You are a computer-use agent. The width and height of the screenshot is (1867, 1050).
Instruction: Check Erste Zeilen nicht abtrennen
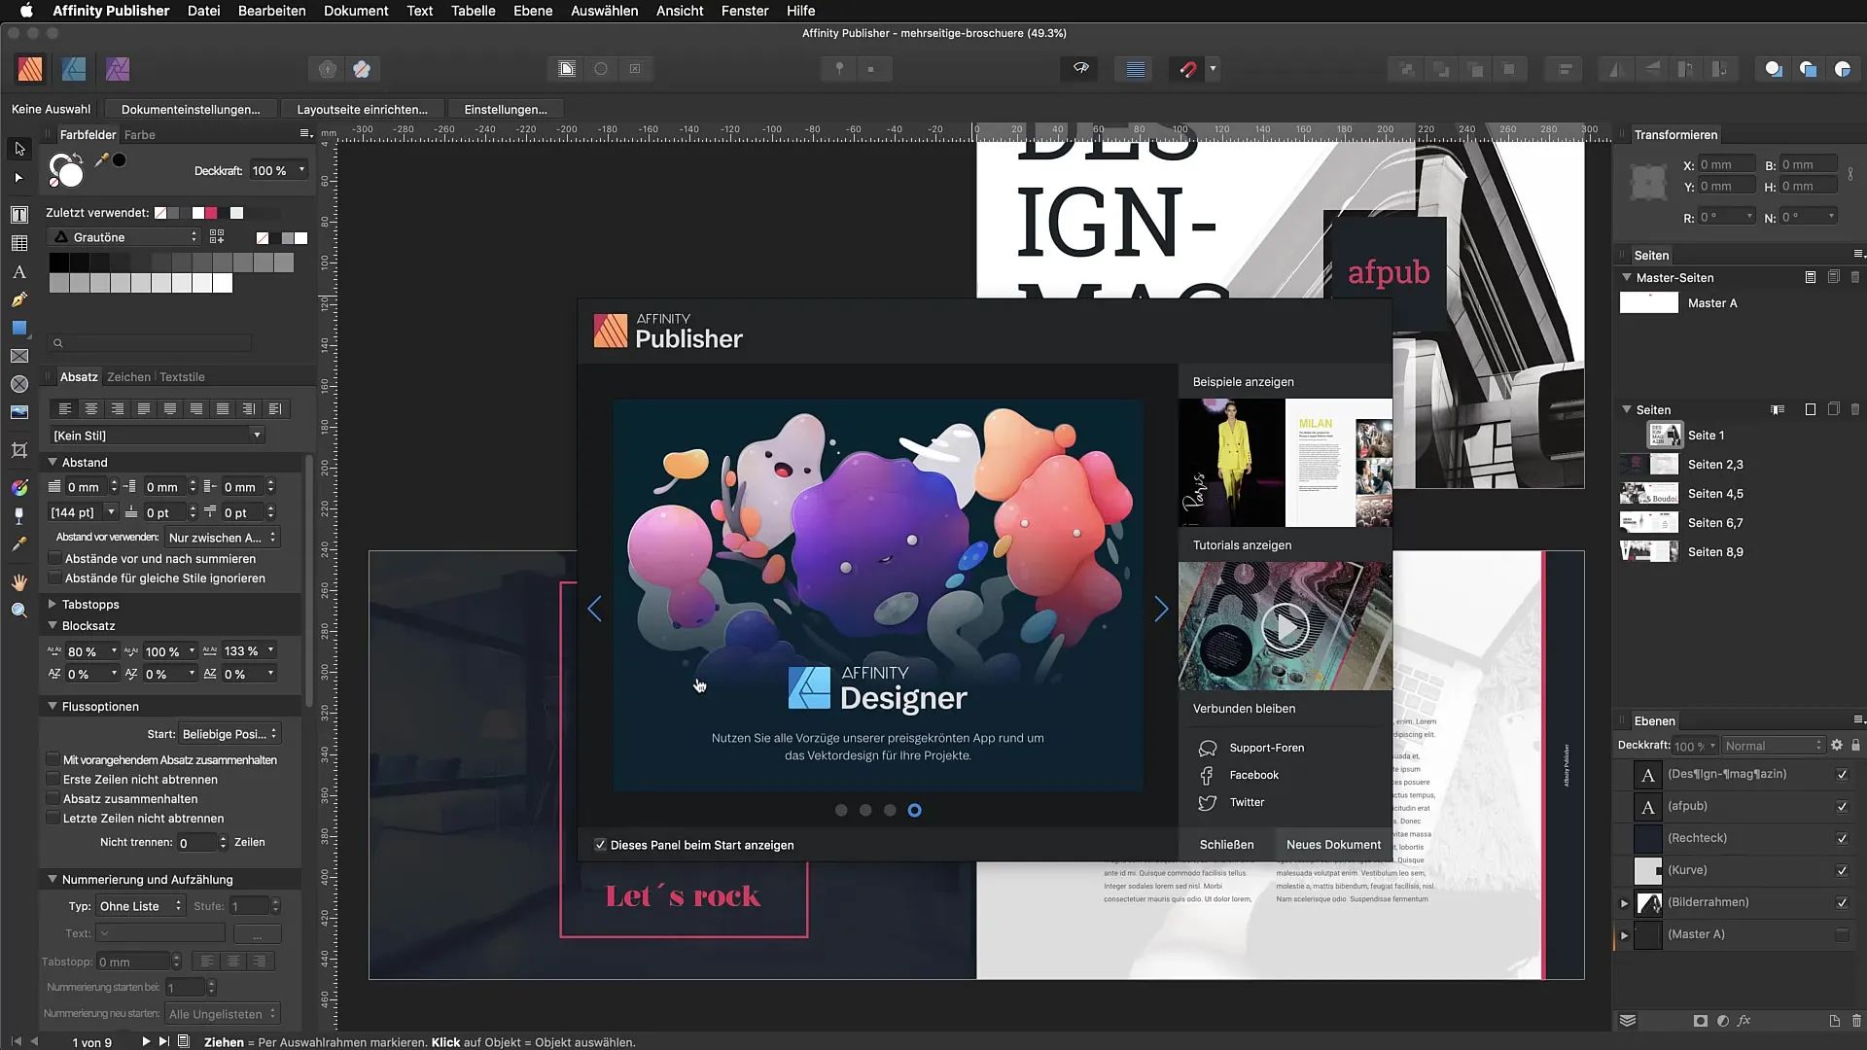pos(53,779)
